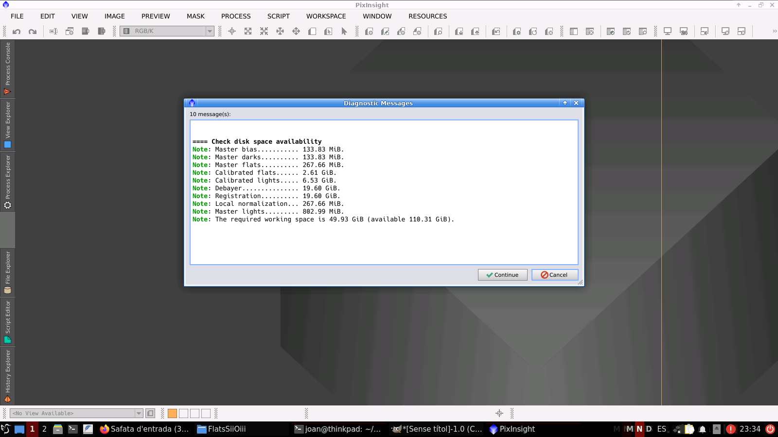778x437 pixels.
Task: Open the File Explorer side panel
Action: [7, 272]
